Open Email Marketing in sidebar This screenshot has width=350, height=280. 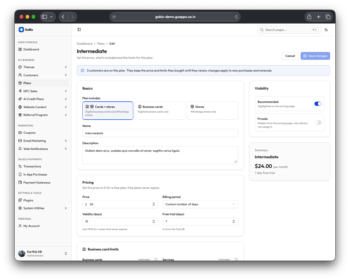[x=43, y=141]
